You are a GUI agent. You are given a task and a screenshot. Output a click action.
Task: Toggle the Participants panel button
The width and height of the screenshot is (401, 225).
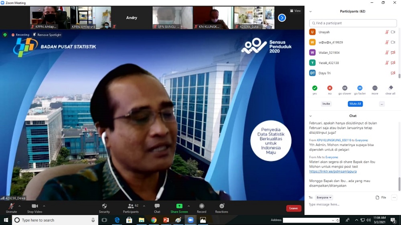pyautogui.click(x=131, y=208)
